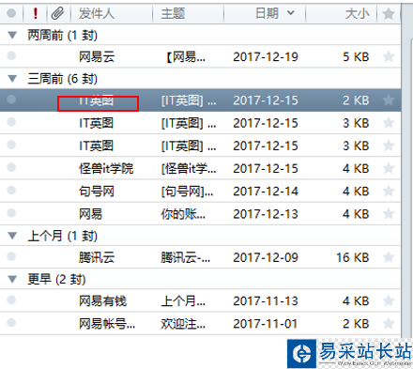The image size is (413, 369).
Task: Open the 网易 email from 2017-12-13
Action: [200, 214]
